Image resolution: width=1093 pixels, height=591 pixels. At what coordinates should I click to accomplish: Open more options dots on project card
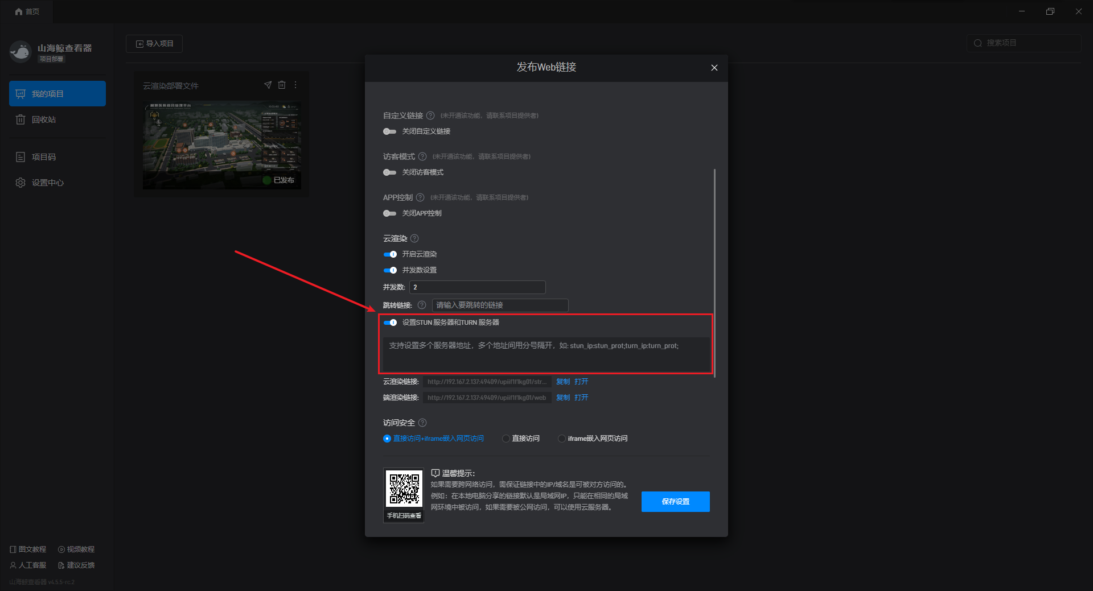coord(295,85)
